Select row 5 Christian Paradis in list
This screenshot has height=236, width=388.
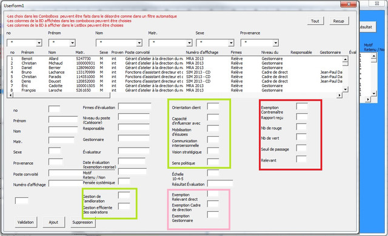(x=175, y=77)
